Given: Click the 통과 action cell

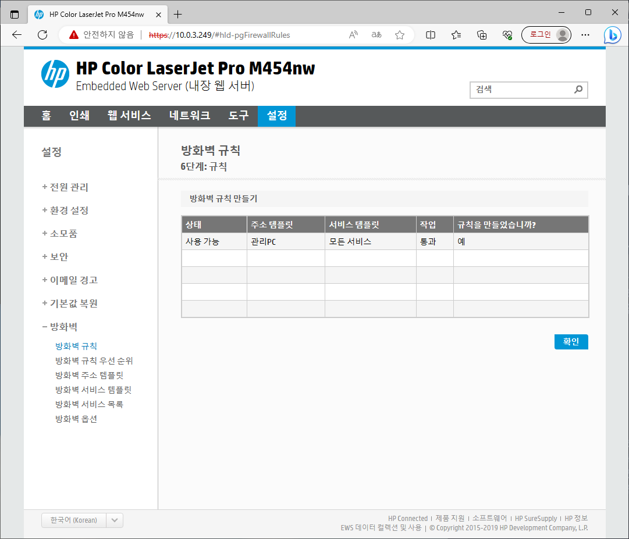Looking at the screenshot, I should click(x=435, y=242).
